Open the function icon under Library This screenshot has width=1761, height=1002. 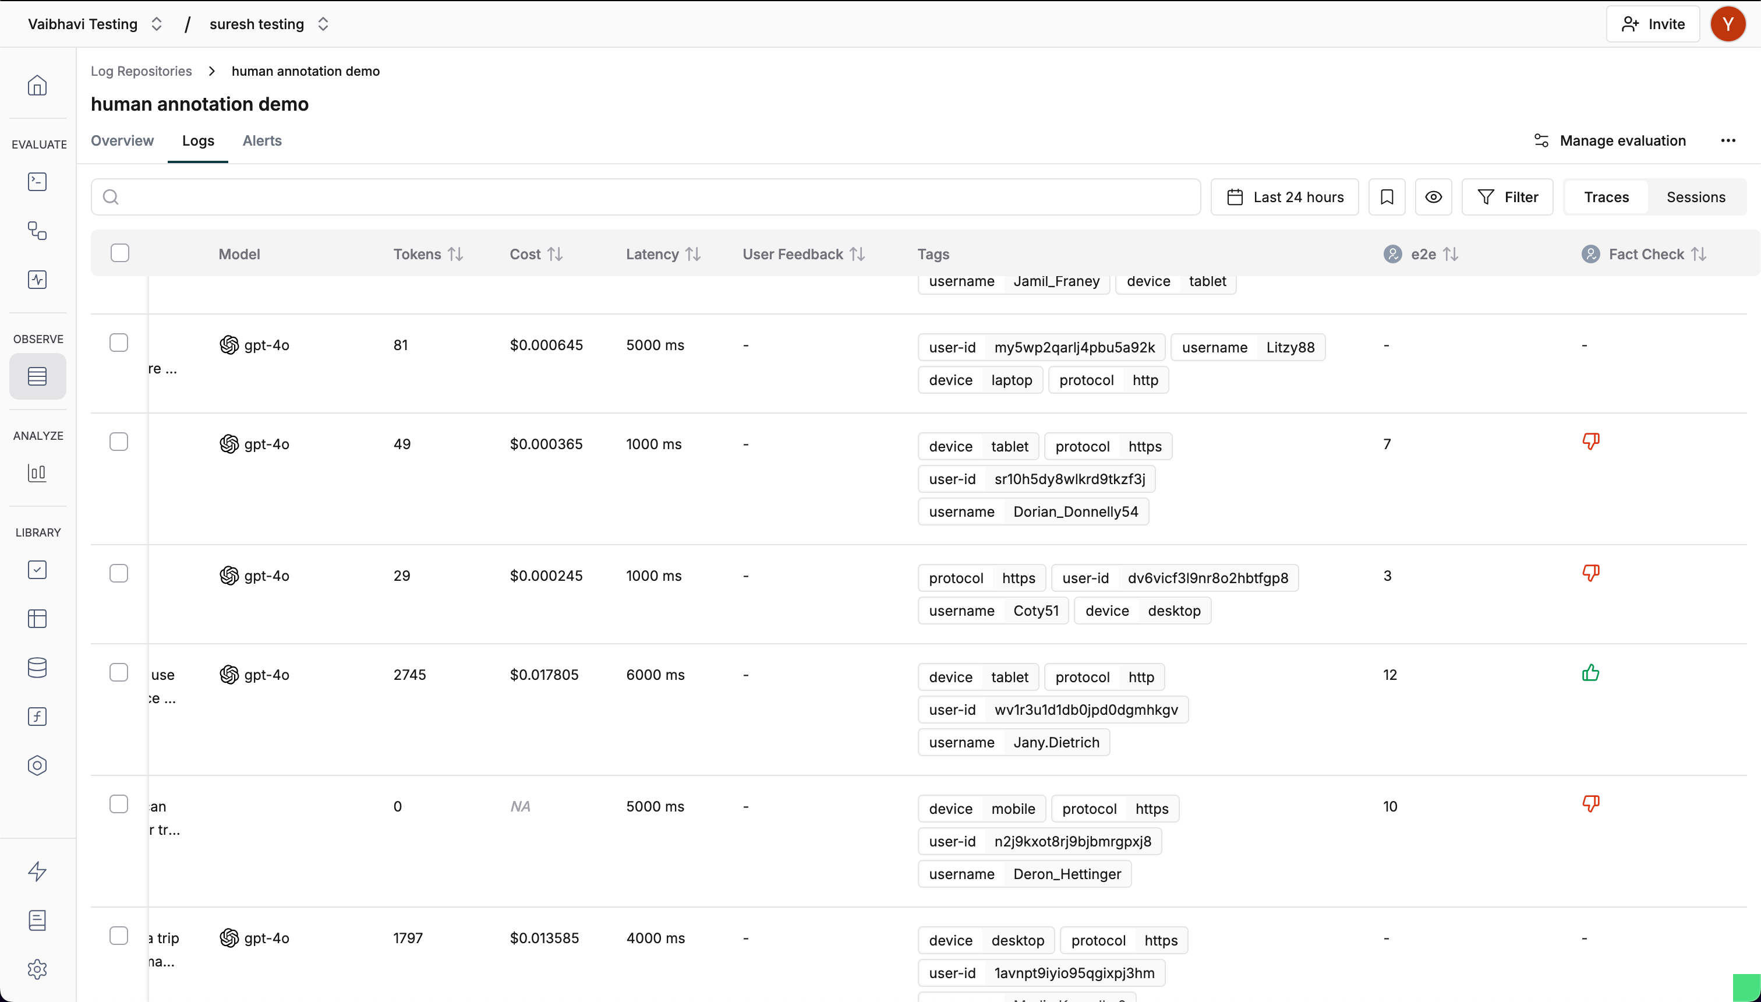pos(37,717)
